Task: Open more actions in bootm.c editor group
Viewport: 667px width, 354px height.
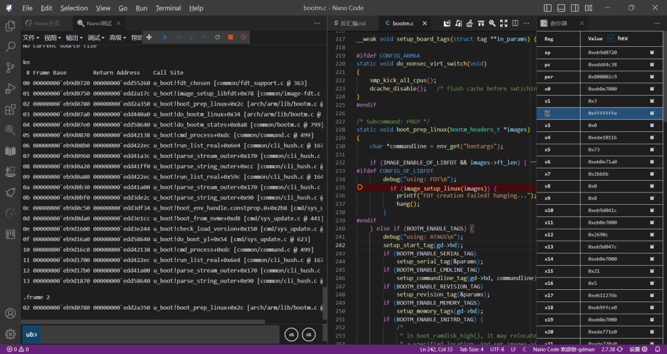Action: pyautogui.click(x=527, y=23)
